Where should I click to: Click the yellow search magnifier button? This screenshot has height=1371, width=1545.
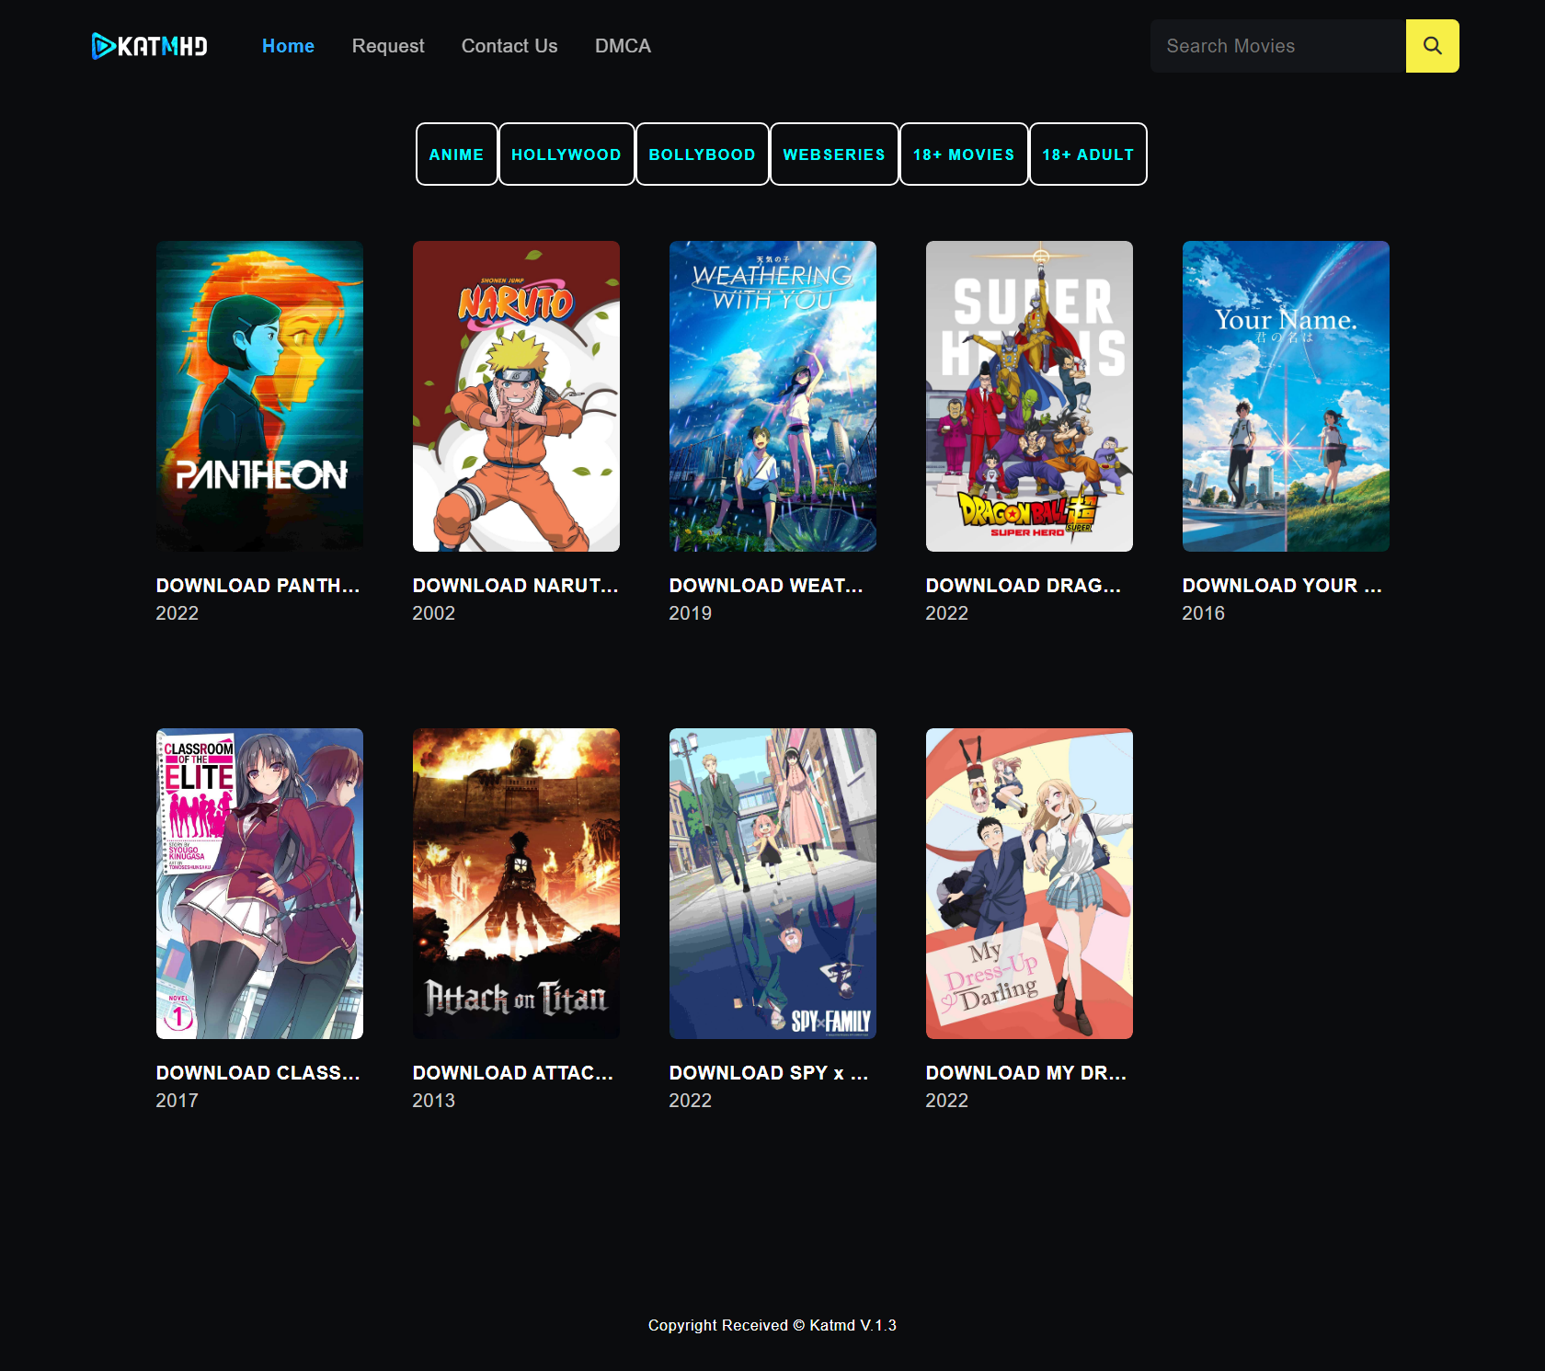point(1432,46)
